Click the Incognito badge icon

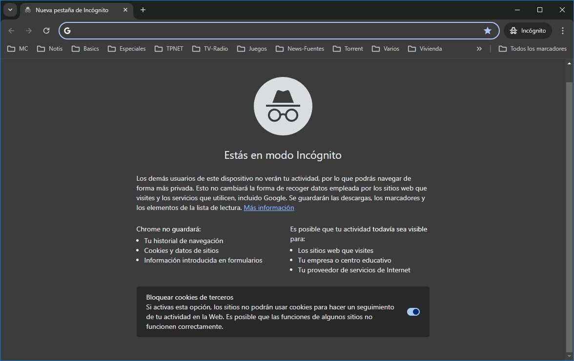pos(514,30)
